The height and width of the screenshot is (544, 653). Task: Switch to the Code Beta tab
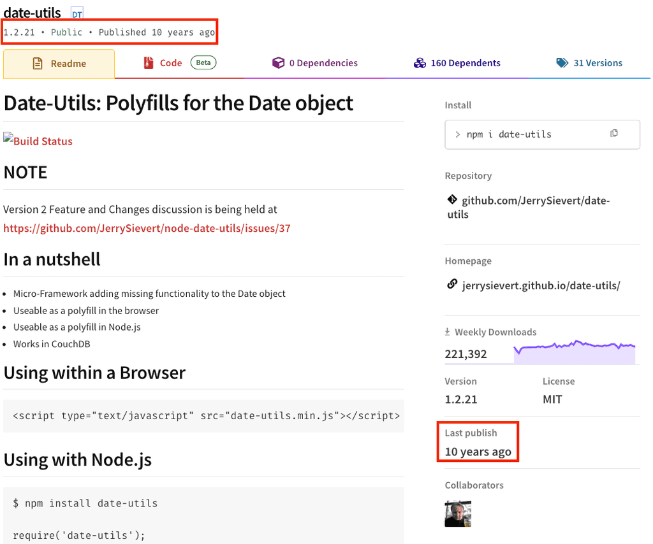pyautogui.click(x=171, y=62)
